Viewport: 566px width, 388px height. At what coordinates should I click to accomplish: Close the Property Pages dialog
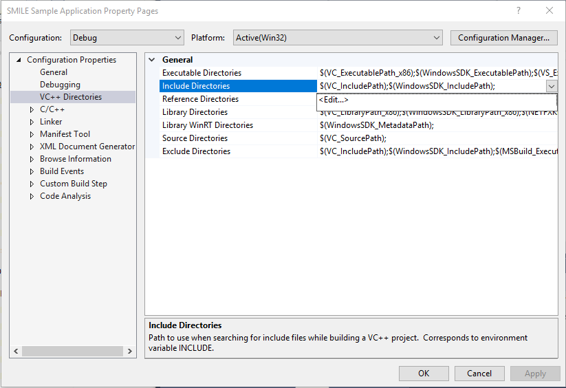pos(549,10)
